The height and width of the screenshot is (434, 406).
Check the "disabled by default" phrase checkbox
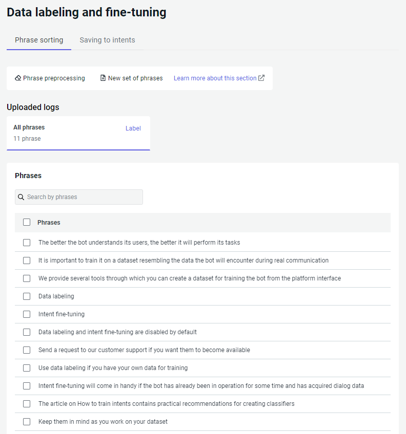27,332
